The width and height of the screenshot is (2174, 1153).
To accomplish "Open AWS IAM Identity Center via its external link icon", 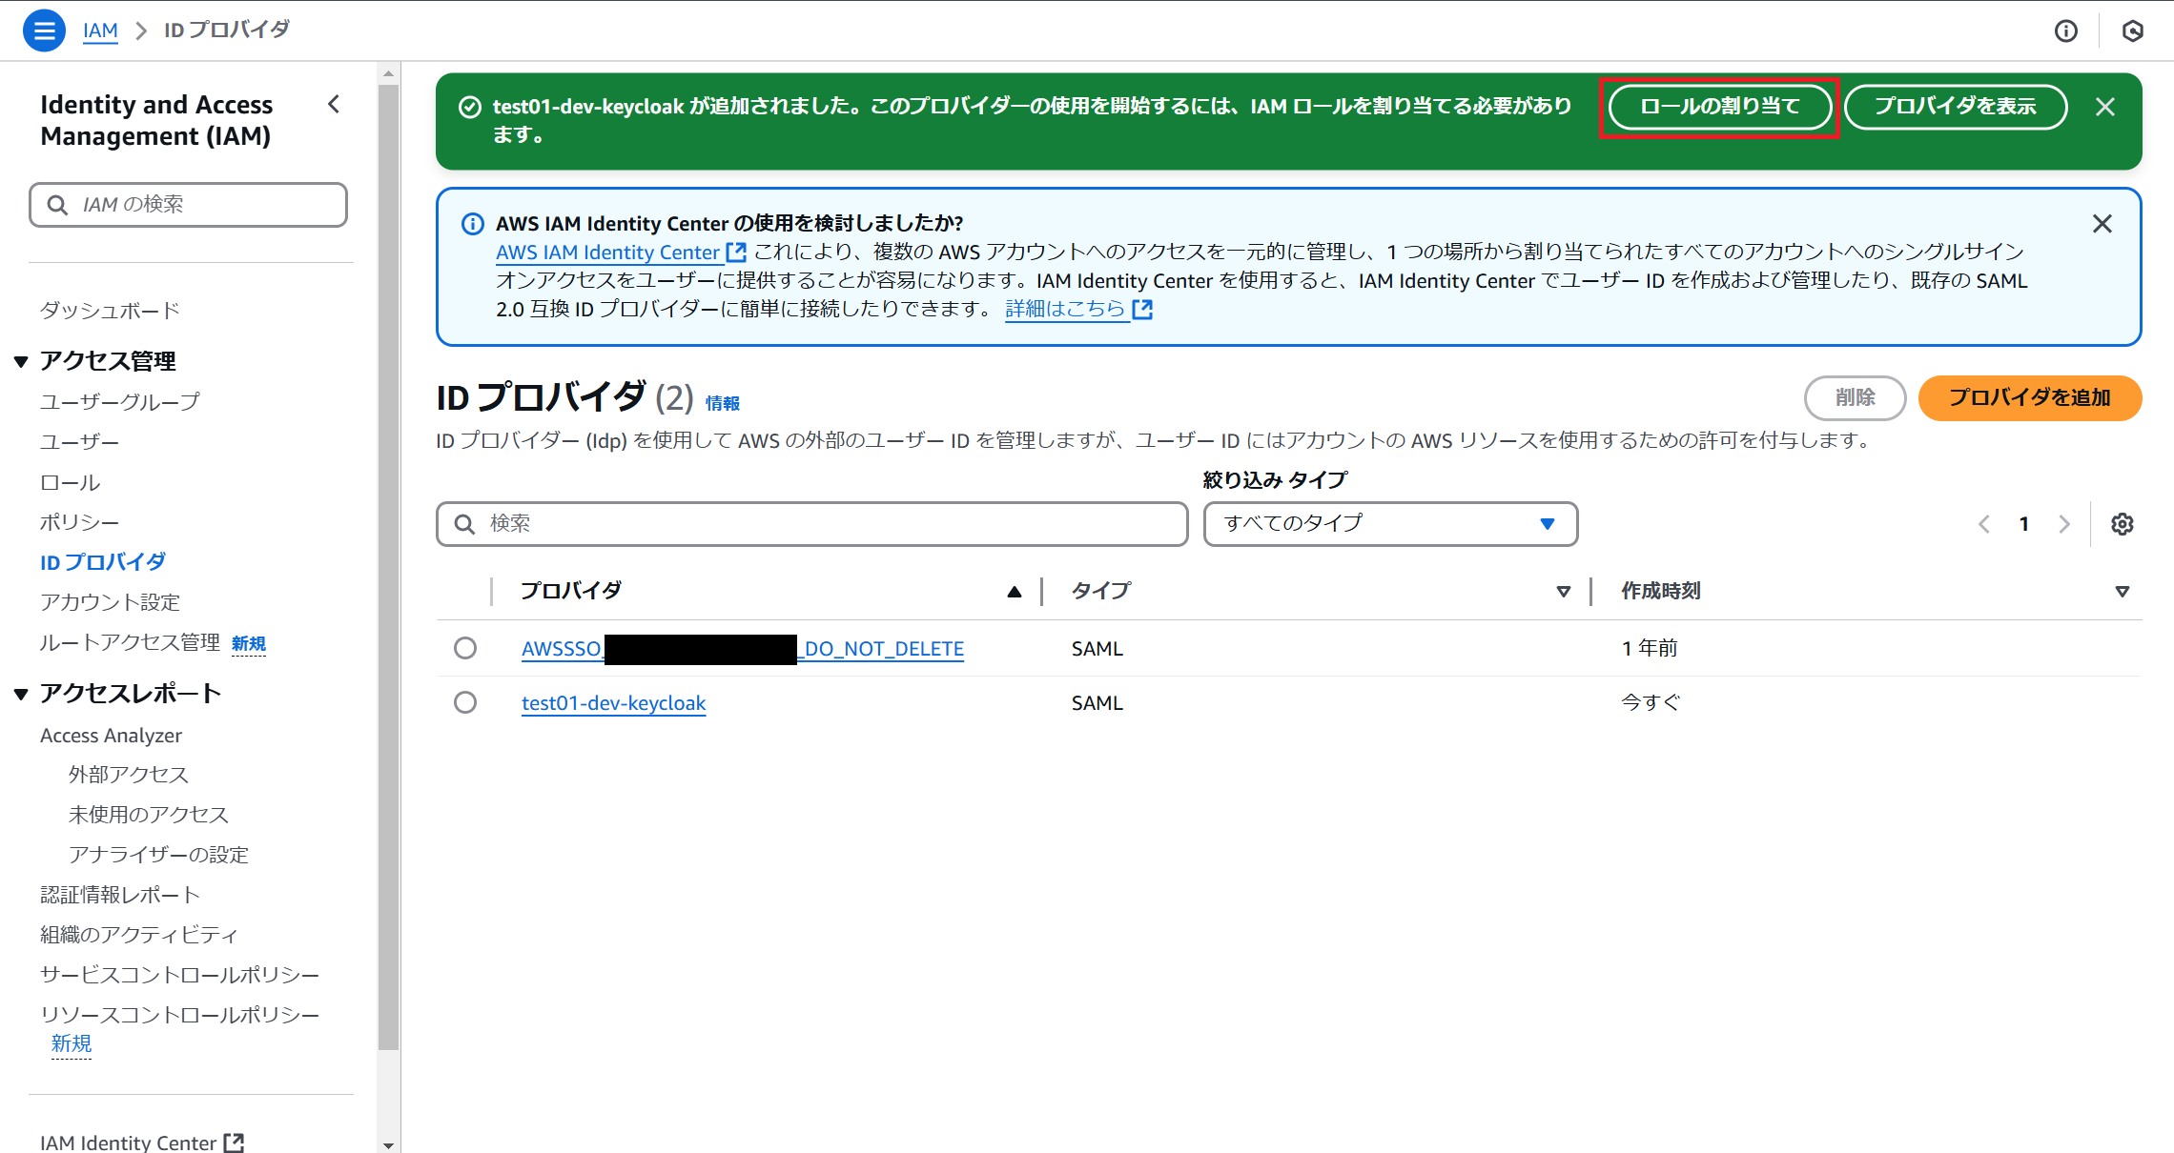I will [735, 252].
